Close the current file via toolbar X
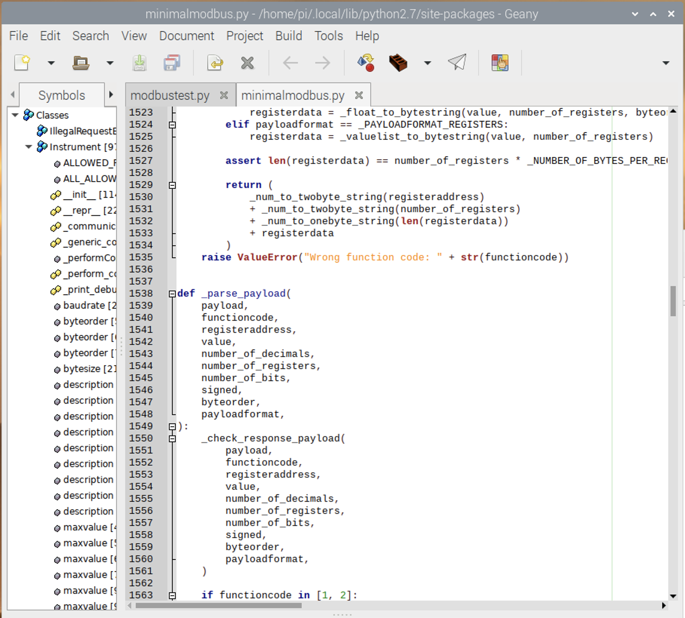685x618 pixels. [247, 63]
